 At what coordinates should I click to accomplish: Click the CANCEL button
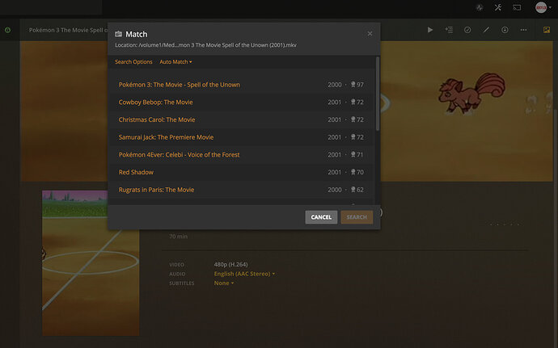(x=321, y=217)
